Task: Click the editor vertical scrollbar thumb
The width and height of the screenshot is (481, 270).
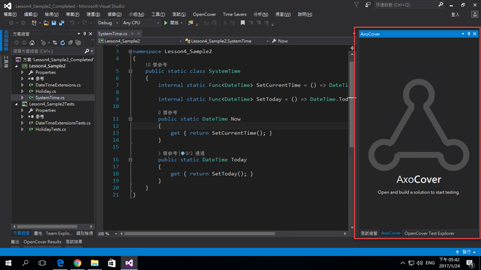Action: [x=352, y=104]
